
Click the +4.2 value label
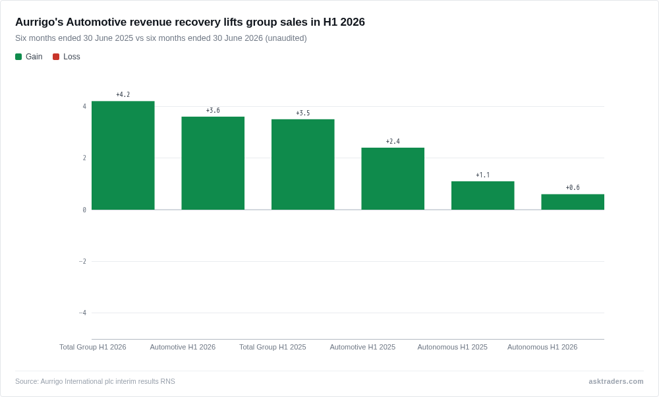point(123,94)
